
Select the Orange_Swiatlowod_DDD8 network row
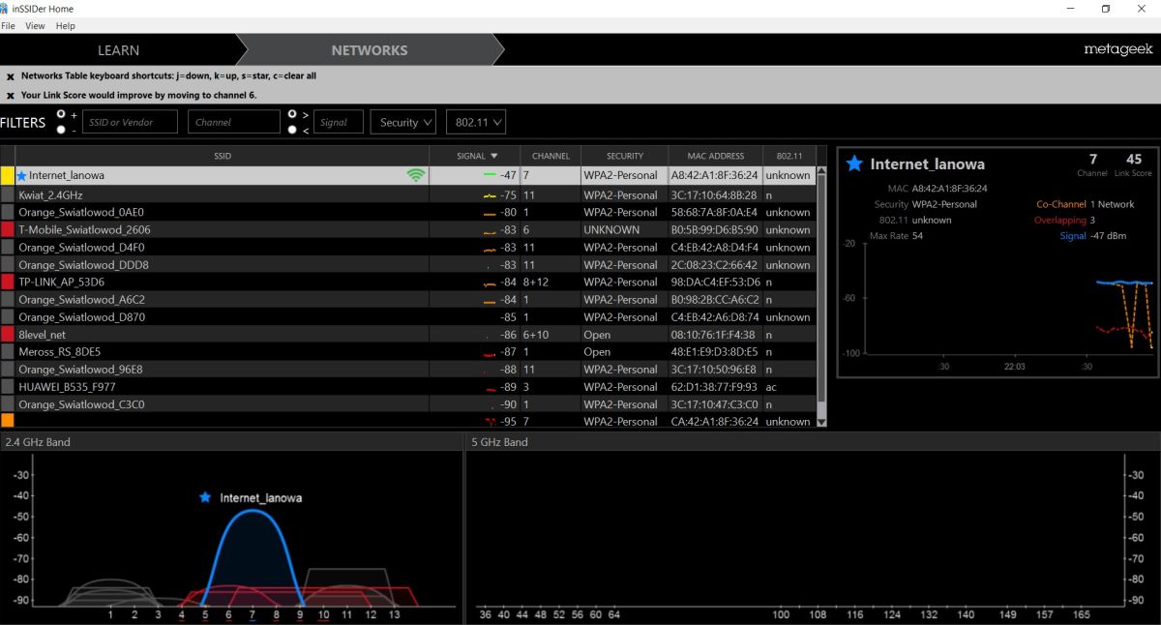click(408, 264)
